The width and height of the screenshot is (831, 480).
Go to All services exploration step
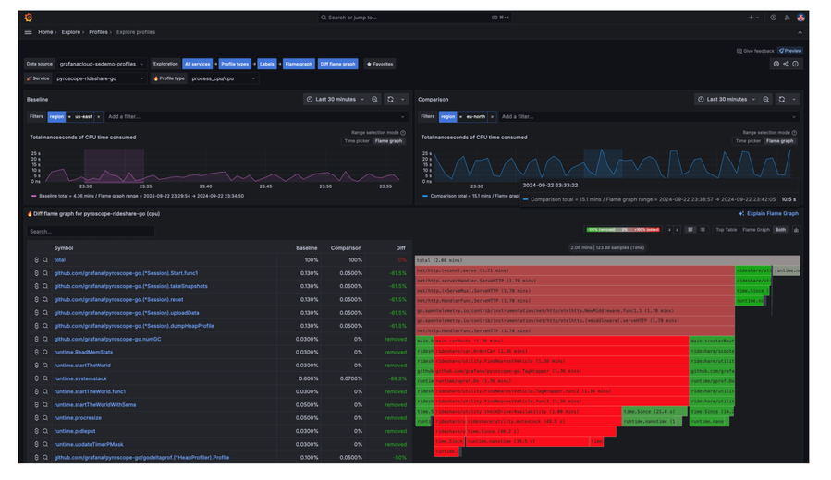pyautogui.click(x=197, y=64)
